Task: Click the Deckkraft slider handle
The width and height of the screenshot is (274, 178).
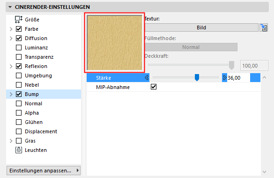Action: pyautogui.click(x=231, y=65)
